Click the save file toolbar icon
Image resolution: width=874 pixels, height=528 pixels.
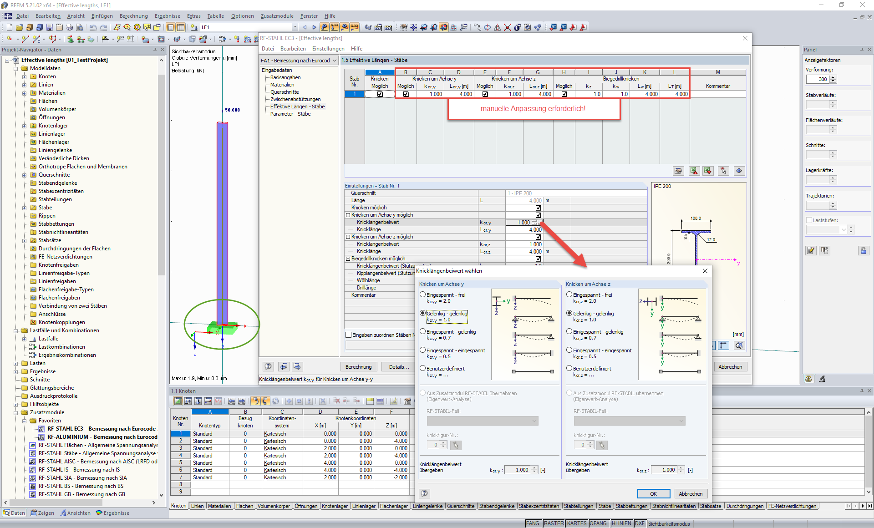point(49,27)
